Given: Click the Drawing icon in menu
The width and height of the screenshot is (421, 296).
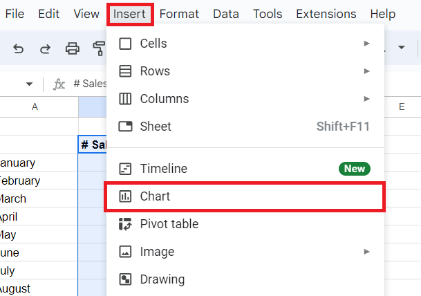Looking at the screenshot, I should (x=125, y=279).
